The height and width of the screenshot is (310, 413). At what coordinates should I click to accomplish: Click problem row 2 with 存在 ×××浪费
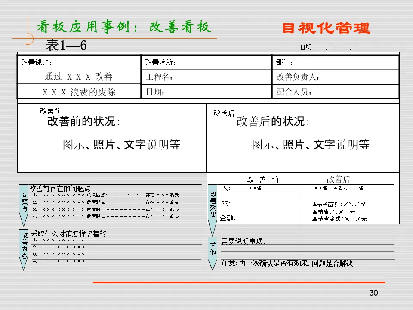click(x=106, y=202)
